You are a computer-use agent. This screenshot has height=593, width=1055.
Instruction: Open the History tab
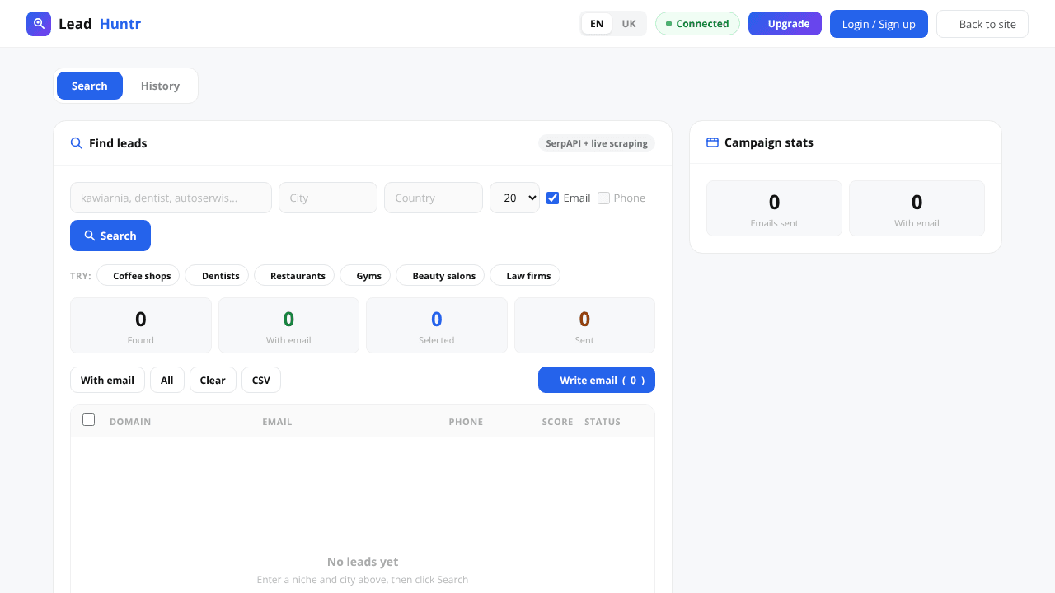(160, 86)
